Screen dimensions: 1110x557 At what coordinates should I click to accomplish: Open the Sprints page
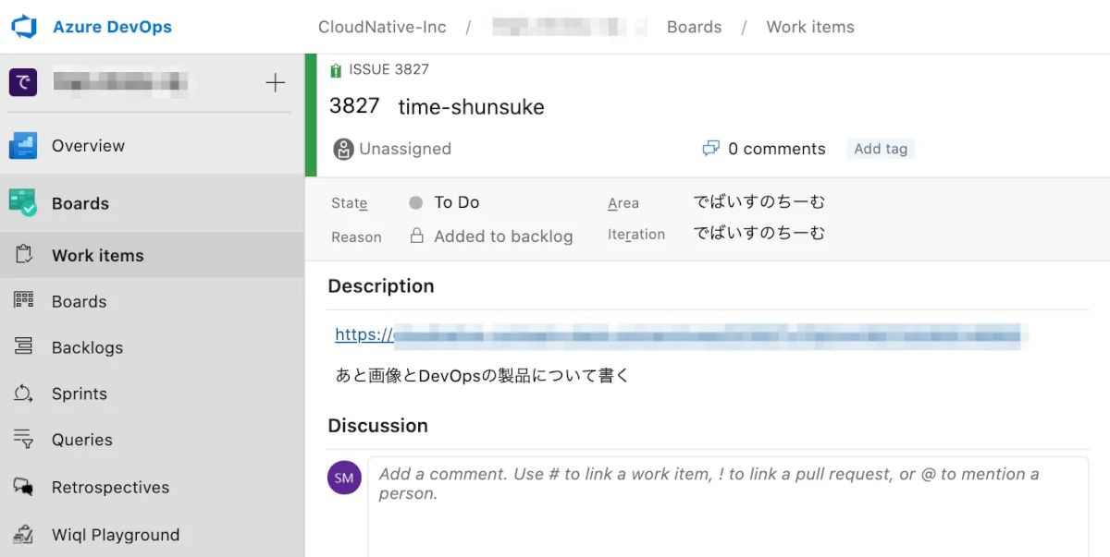click(79, 394)
